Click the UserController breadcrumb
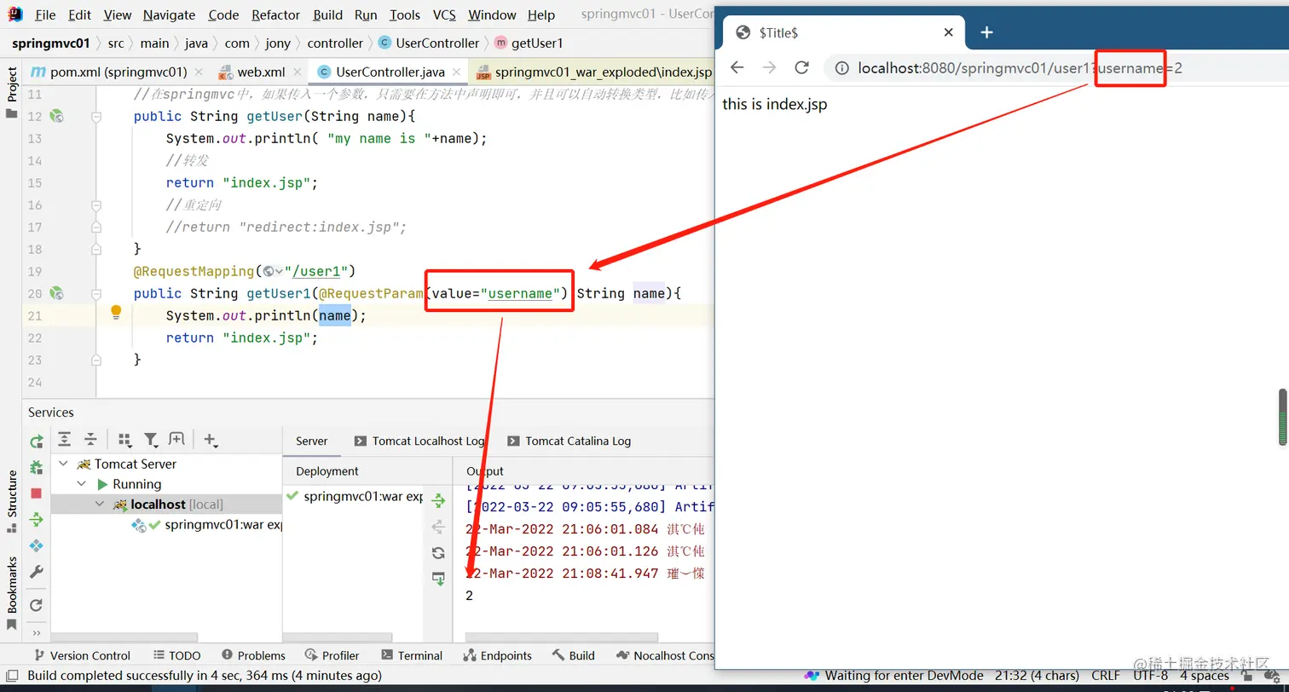This screenshot has height=692, width=1289. click(429, 43)
